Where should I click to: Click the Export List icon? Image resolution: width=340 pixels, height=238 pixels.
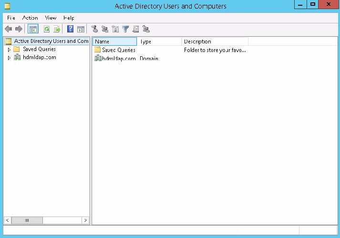tap(57, 29)
